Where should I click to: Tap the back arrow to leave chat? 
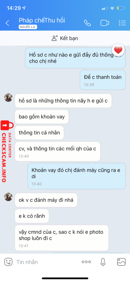click(7, 23)
